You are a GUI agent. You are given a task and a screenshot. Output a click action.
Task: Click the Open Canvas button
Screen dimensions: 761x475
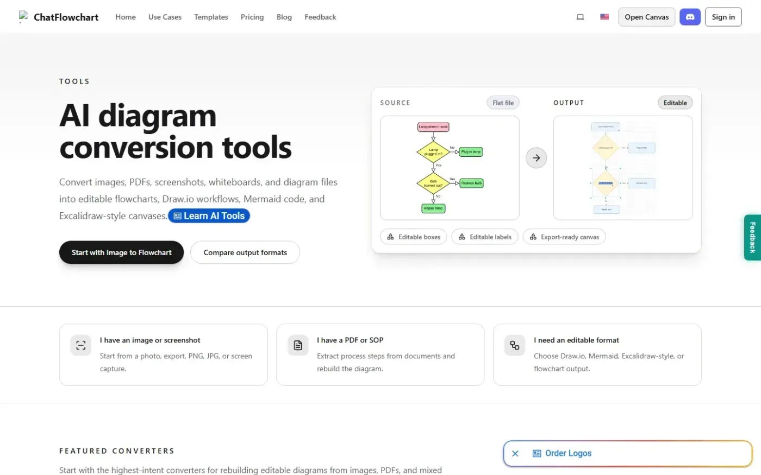(647, 17)
